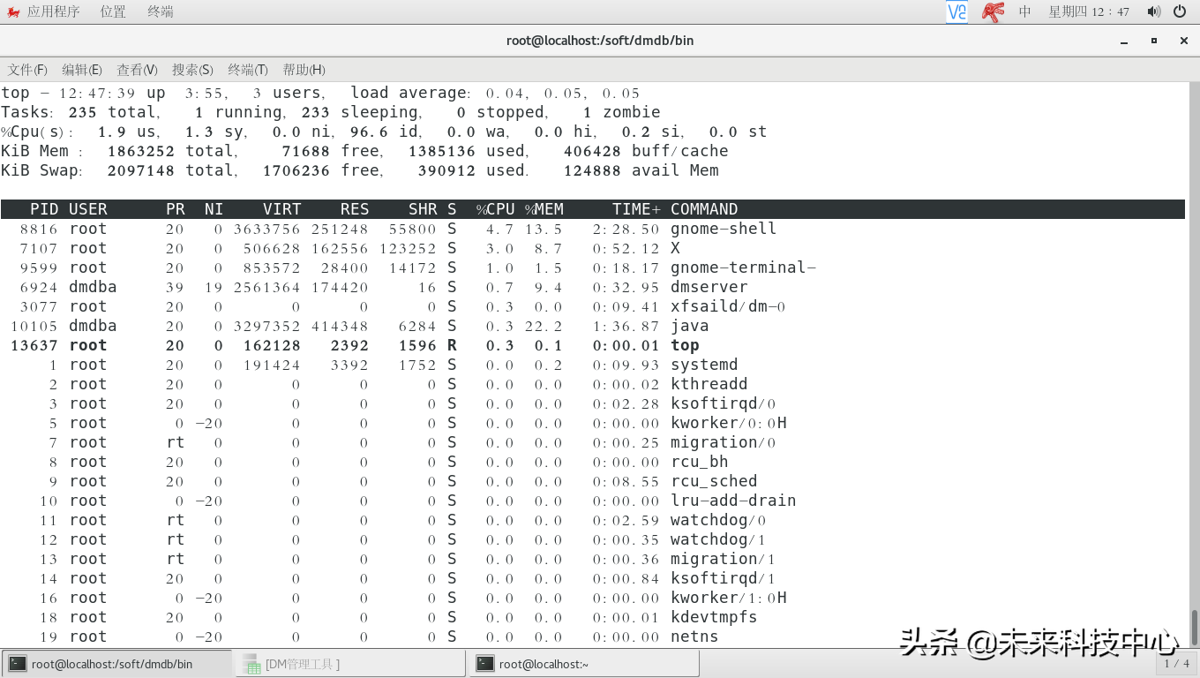Screen dimensions: 1200x678
Task: Switch to the root@localhost:~ taskbar window
Action: 583,664
